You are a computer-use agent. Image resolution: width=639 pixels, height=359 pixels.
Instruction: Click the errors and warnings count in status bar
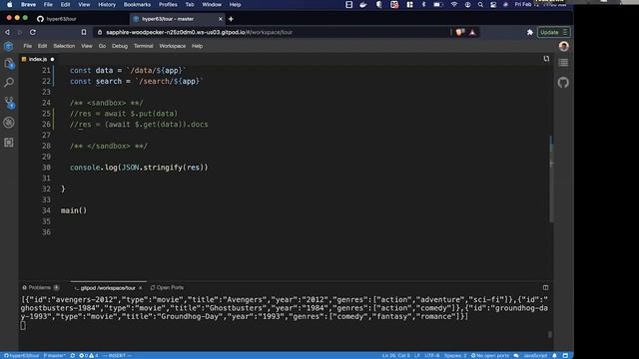point(89,355)
